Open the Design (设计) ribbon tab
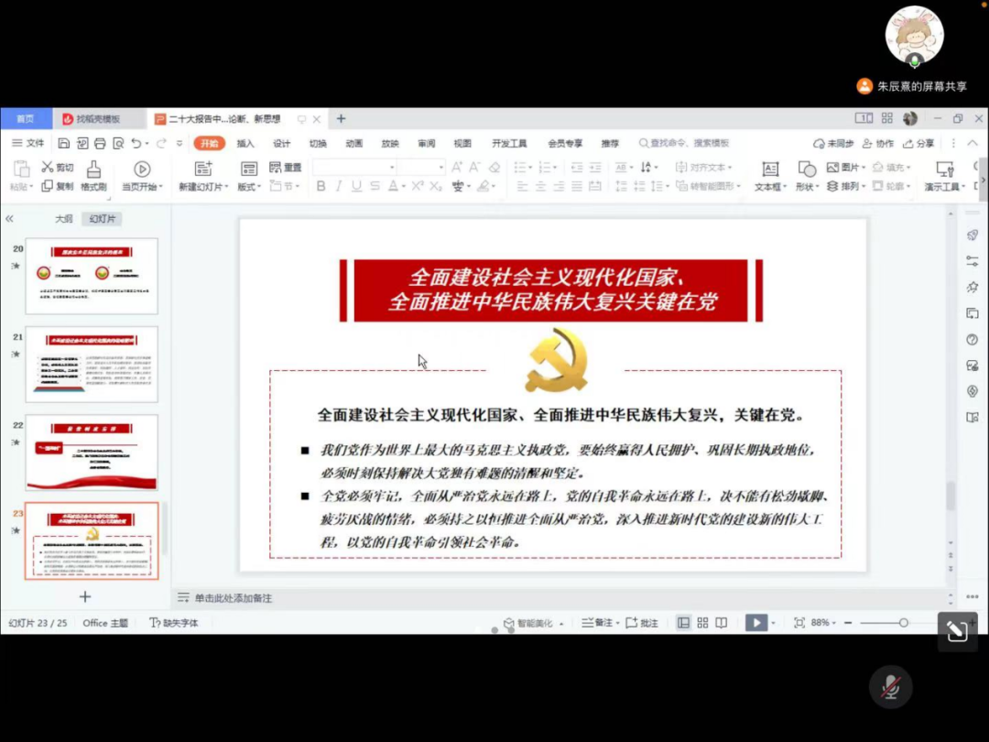 281,143
